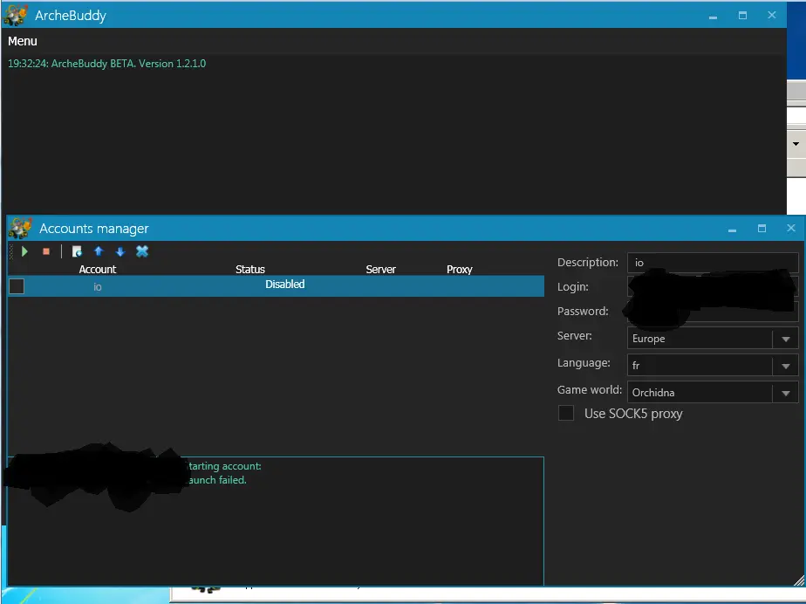806x604 pixels.
Task: Tick the checkbox for account io
Action: pos(17,286)
